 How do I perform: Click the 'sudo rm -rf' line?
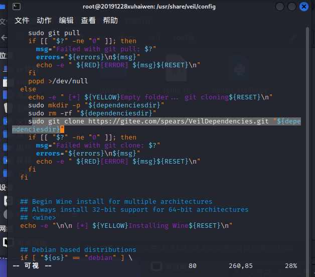[92, 113]
